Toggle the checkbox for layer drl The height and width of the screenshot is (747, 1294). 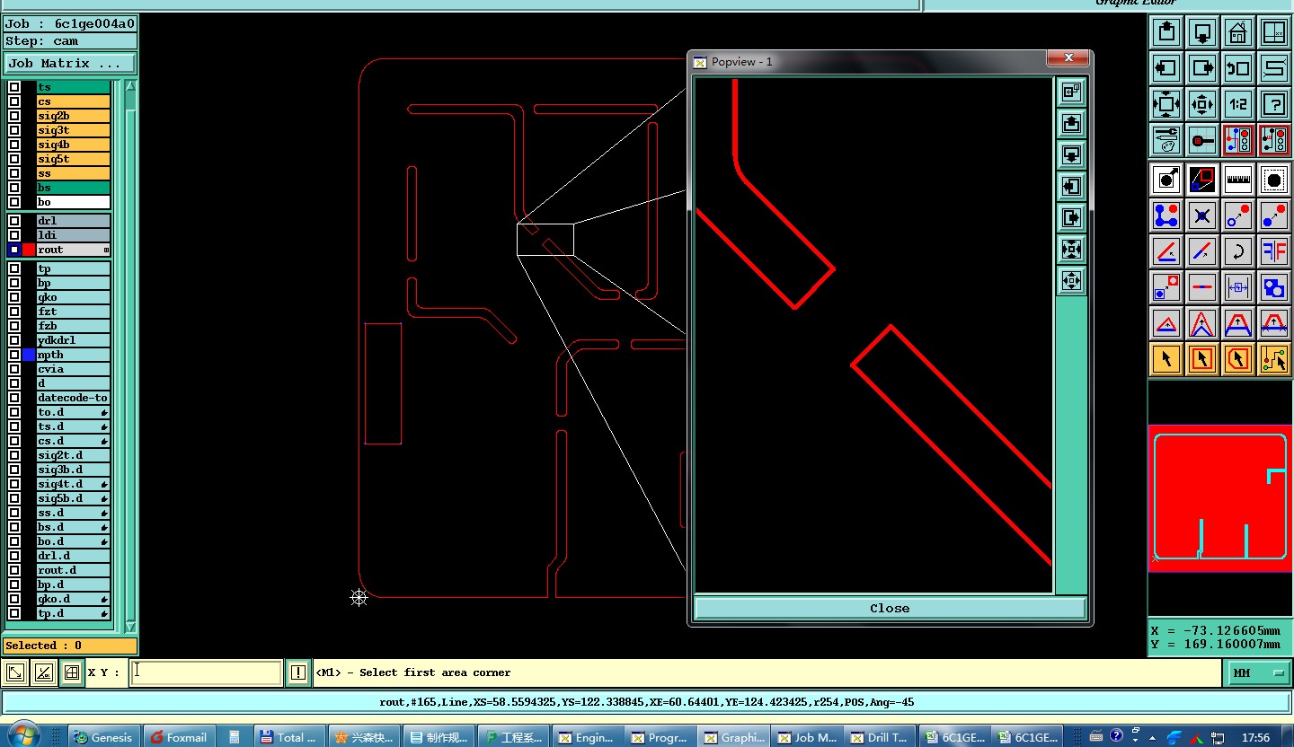(x=14, y=221)
